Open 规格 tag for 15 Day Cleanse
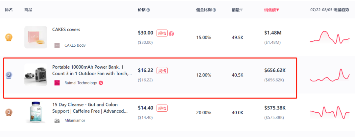 click(162, 108)
